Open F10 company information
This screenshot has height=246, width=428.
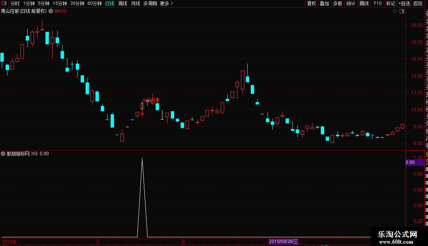click(378, 3)
